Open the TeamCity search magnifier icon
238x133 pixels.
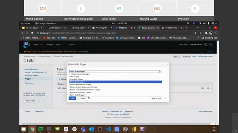(211, 45)
